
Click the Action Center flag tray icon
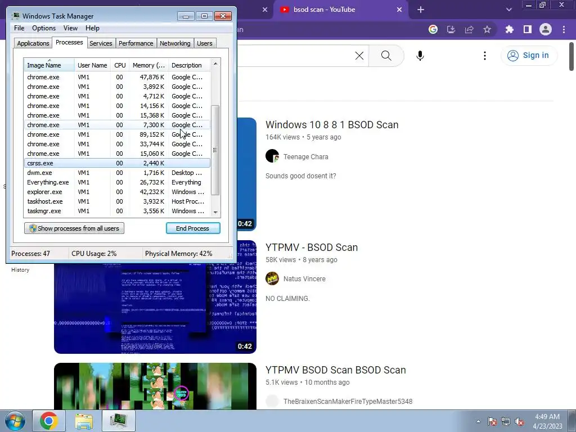coord(492,421)
